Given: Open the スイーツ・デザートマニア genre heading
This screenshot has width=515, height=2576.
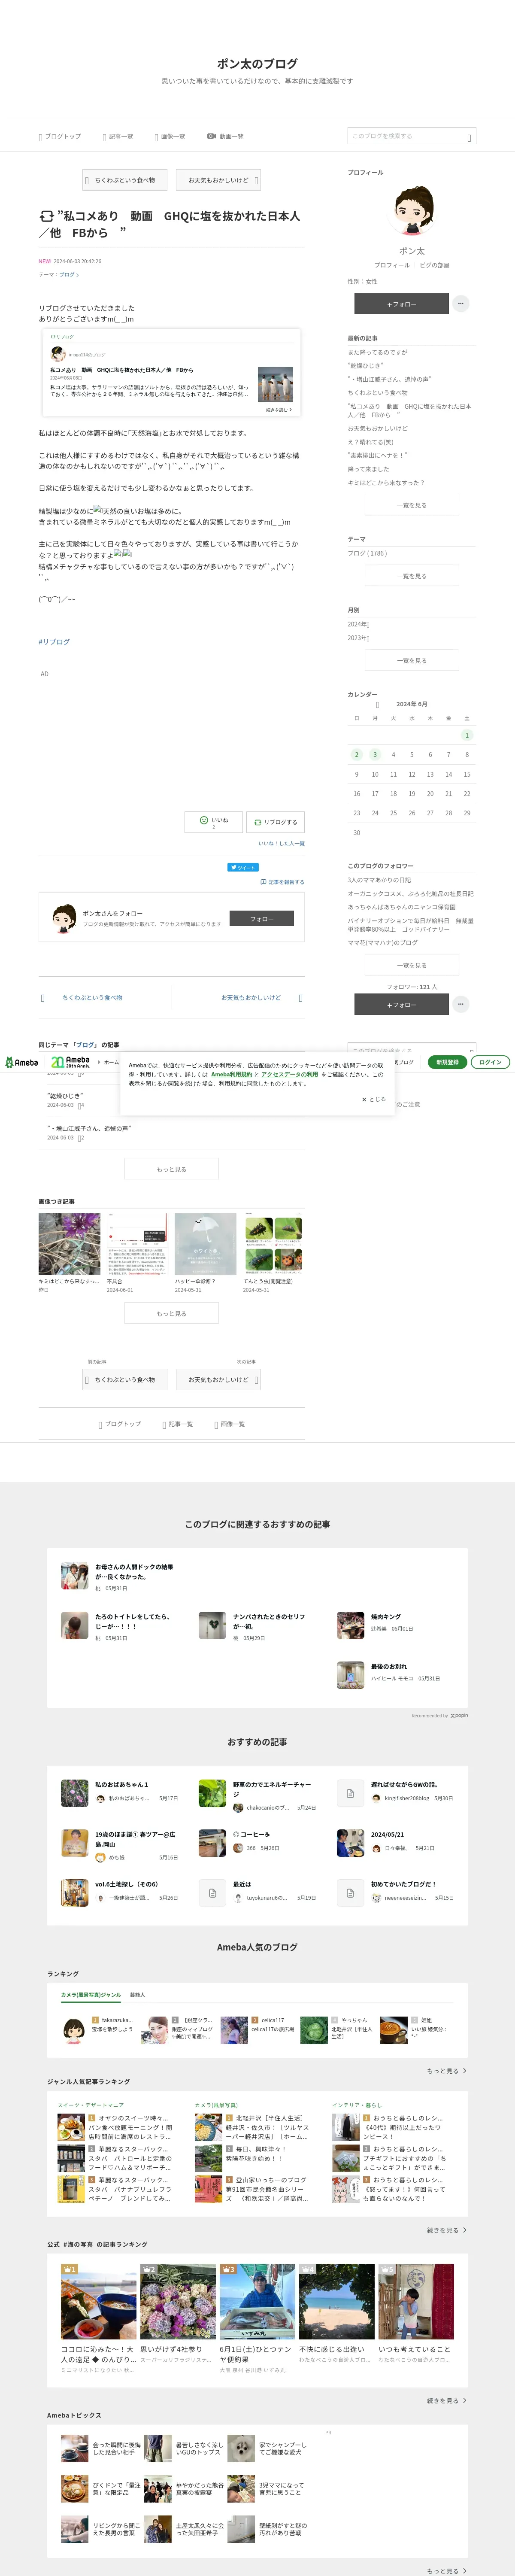Looking at the screenshot, I should (x=91, y=2105).
